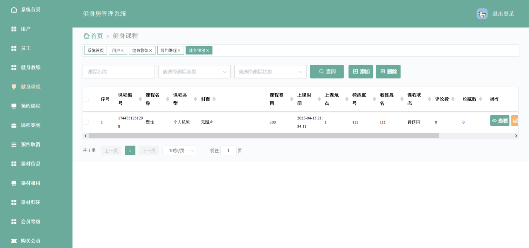The width and height of the screenshot is (529, 248).
Task: Click the duck user avatar
Action: (482, 14)
